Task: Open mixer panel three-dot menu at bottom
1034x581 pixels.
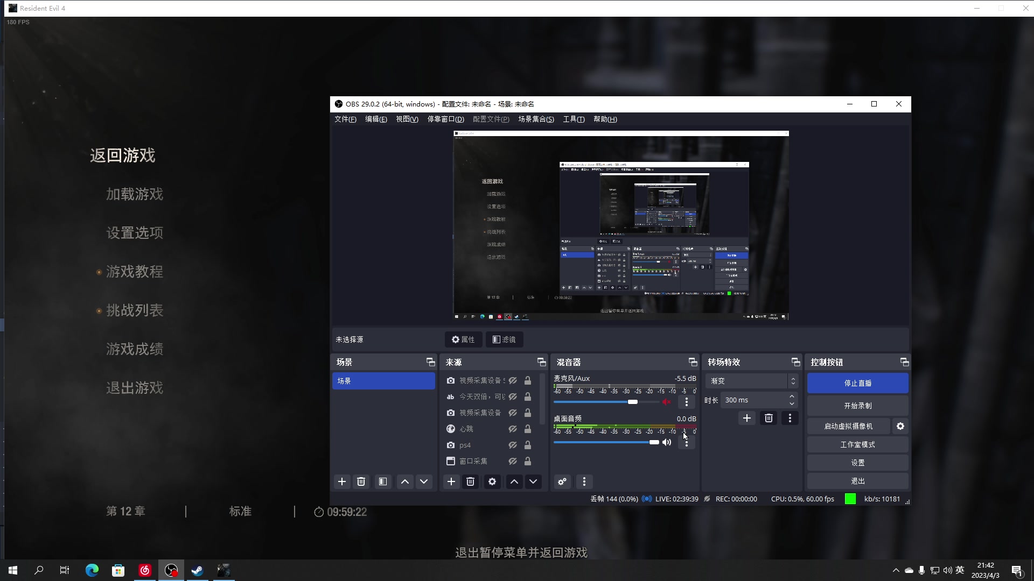Action: 584,481
